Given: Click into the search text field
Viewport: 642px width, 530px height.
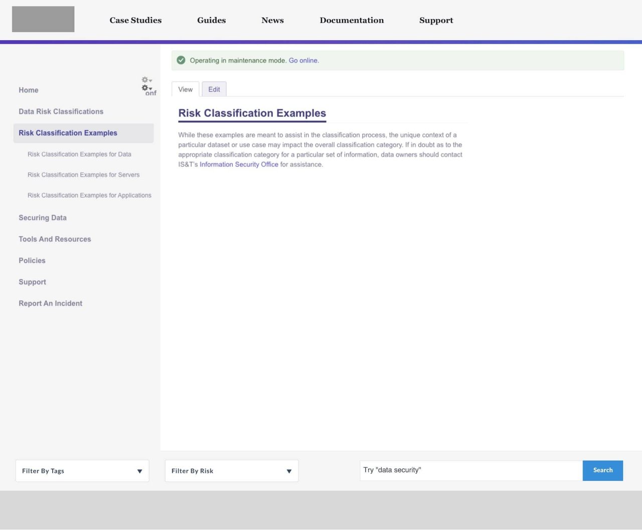Looking at the screenshot, I should [470, 470].
